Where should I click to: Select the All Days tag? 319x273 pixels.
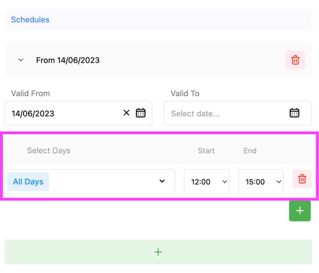coord(28,182)
